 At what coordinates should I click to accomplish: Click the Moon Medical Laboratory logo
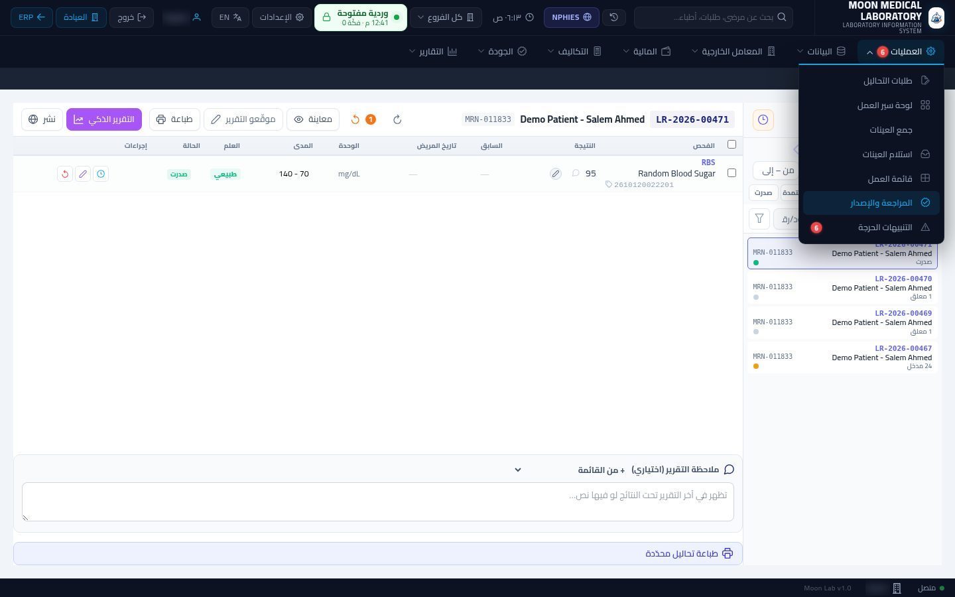pyautogui.click(x=936, y=17)
